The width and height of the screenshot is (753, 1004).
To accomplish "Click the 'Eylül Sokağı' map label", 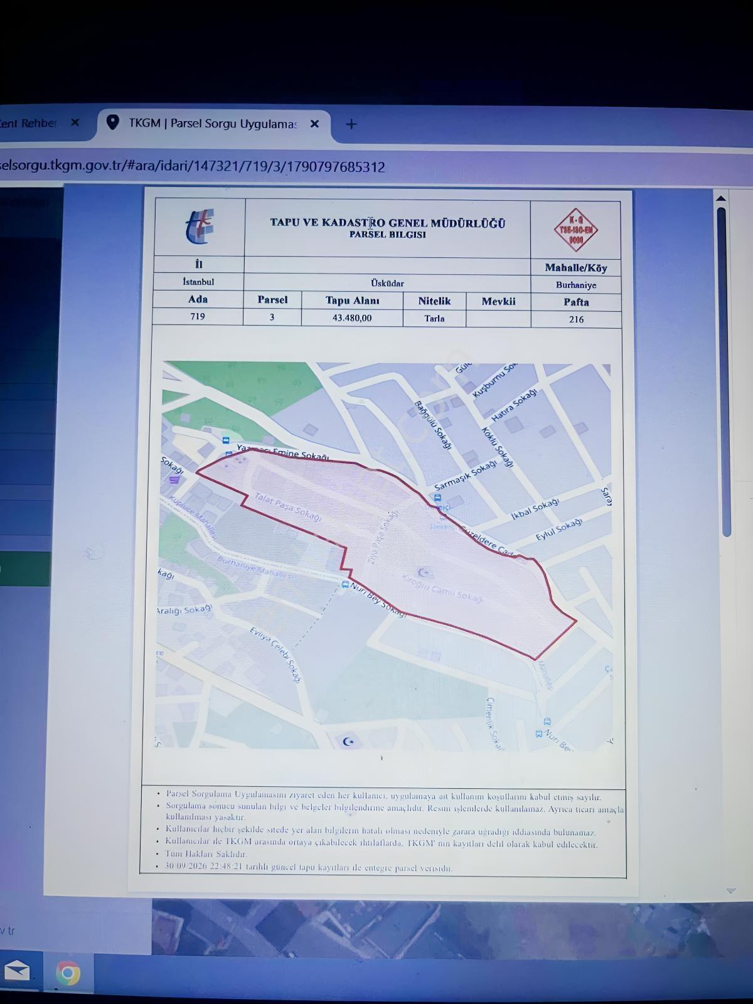I will tap(559, 529).
